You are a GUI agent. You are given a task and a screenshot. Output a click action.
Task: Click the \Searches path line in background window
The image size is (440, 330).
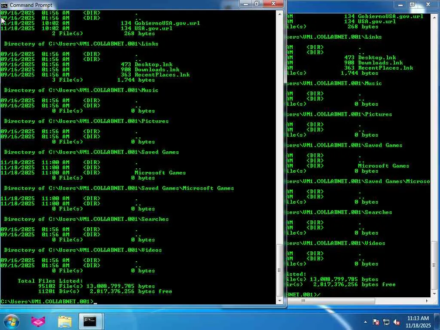coord(339,212)
